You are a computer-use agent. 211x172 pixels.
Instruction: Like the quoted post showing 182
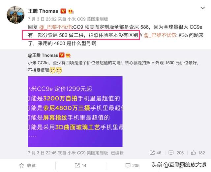click(198, 153)
